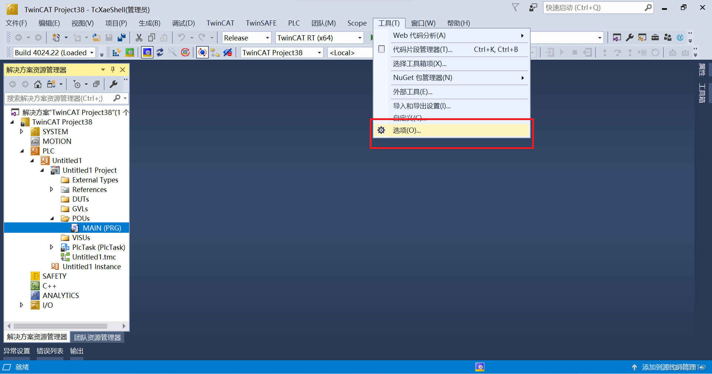The height and width of the screenshot is (374, 712).
Task: Click the Toolbox briefcase icon in main toolbar
Action: [655, 37]
